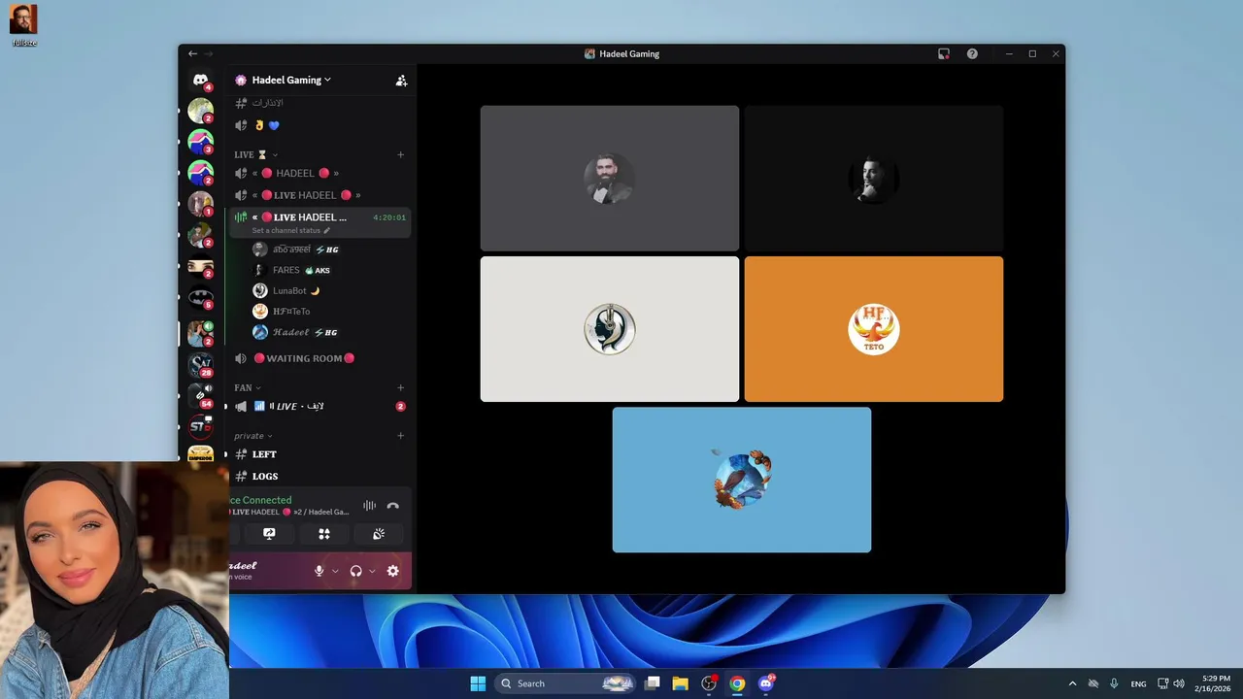Select the blue globe avatar video tile

pos(742,480)
